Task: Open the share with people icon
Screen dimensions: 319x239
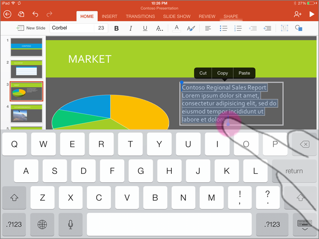Action: tap(297, 15)
